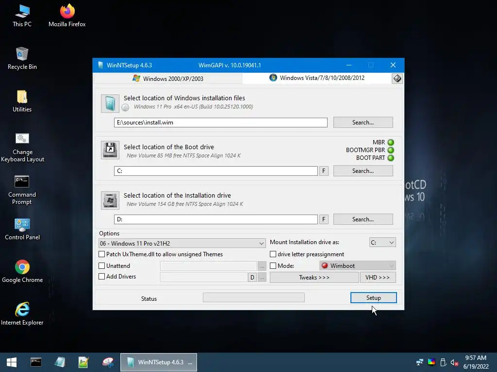Click the WinNTSetup title bar icon
497x372 pixels.
100,65
